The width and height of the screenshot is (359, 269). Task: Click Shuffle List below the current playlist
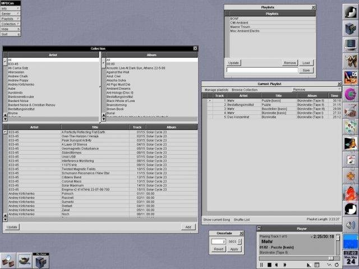[x=242, y=220]
